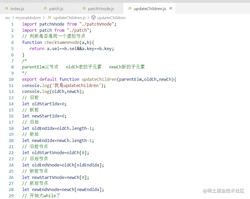Click the updateChildren symbol in the breadcrumb
The width and height of the screenshot is (250, 199).
(x=111, y=18)
